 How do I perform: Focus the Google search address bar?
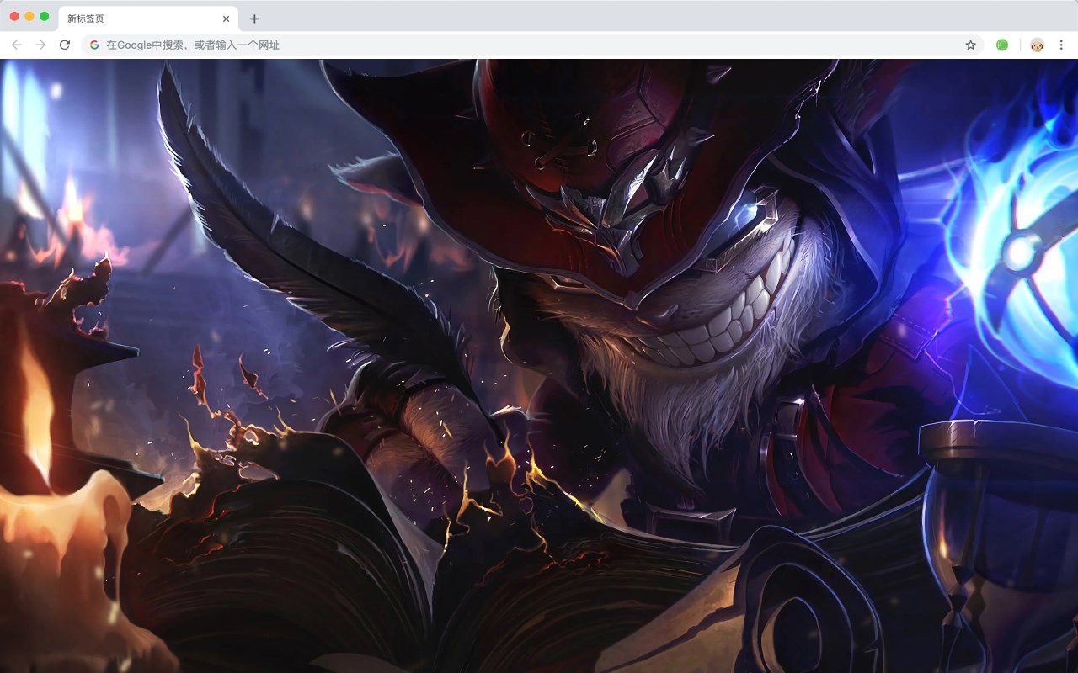(533, 45)
